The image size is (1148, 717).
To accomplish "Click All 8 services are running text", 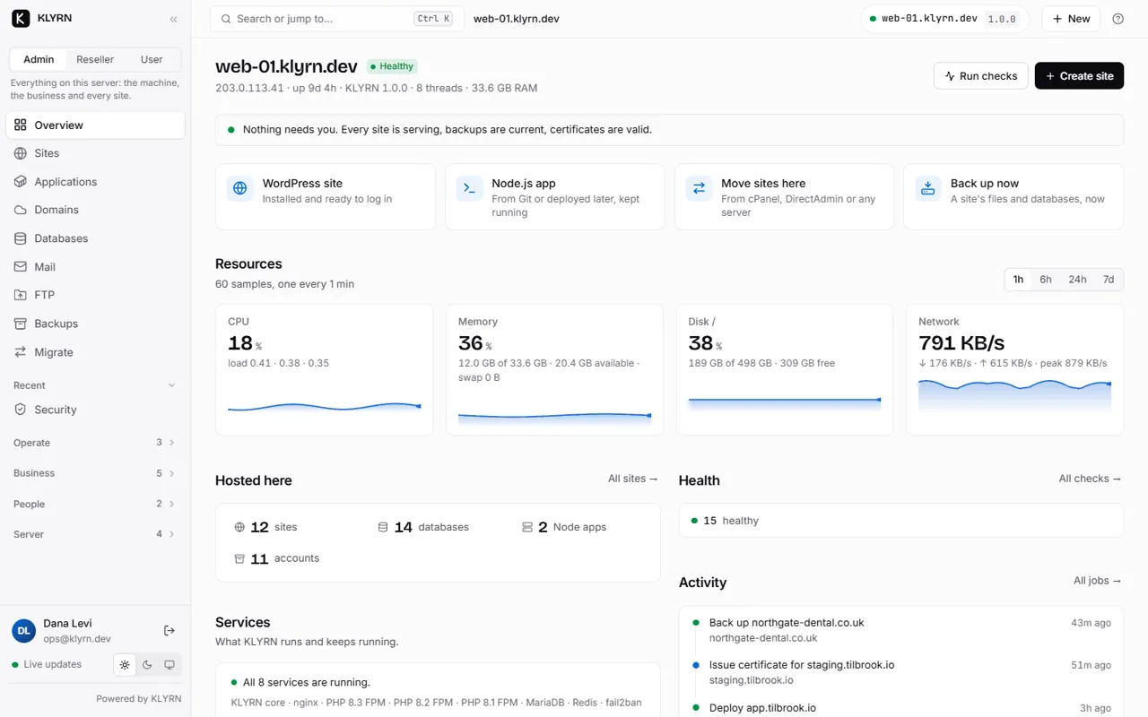I will tap(307, 683).
